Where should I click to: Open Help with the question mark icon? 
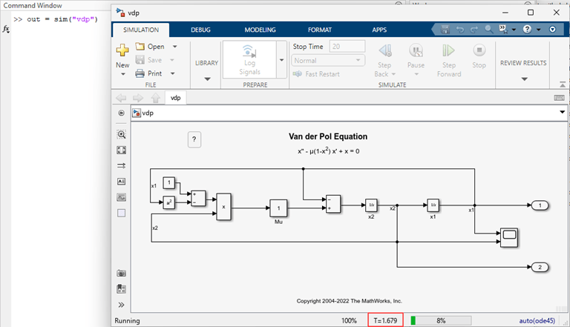tap(527, 30)
